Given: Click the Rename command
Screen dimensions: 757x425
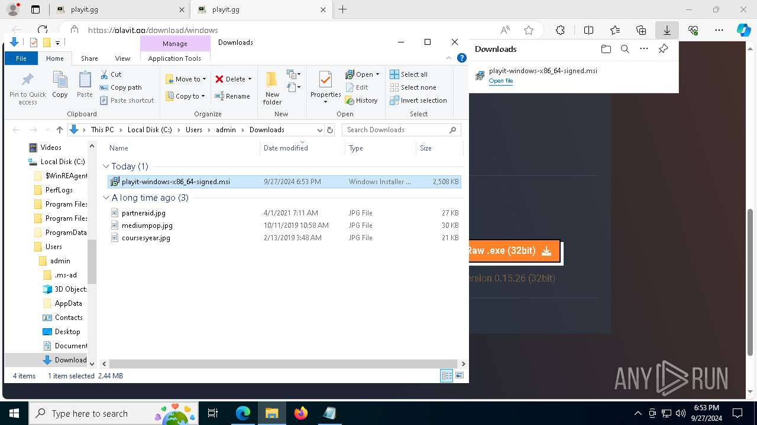Looking at the screenshot, I should point(232,96).
